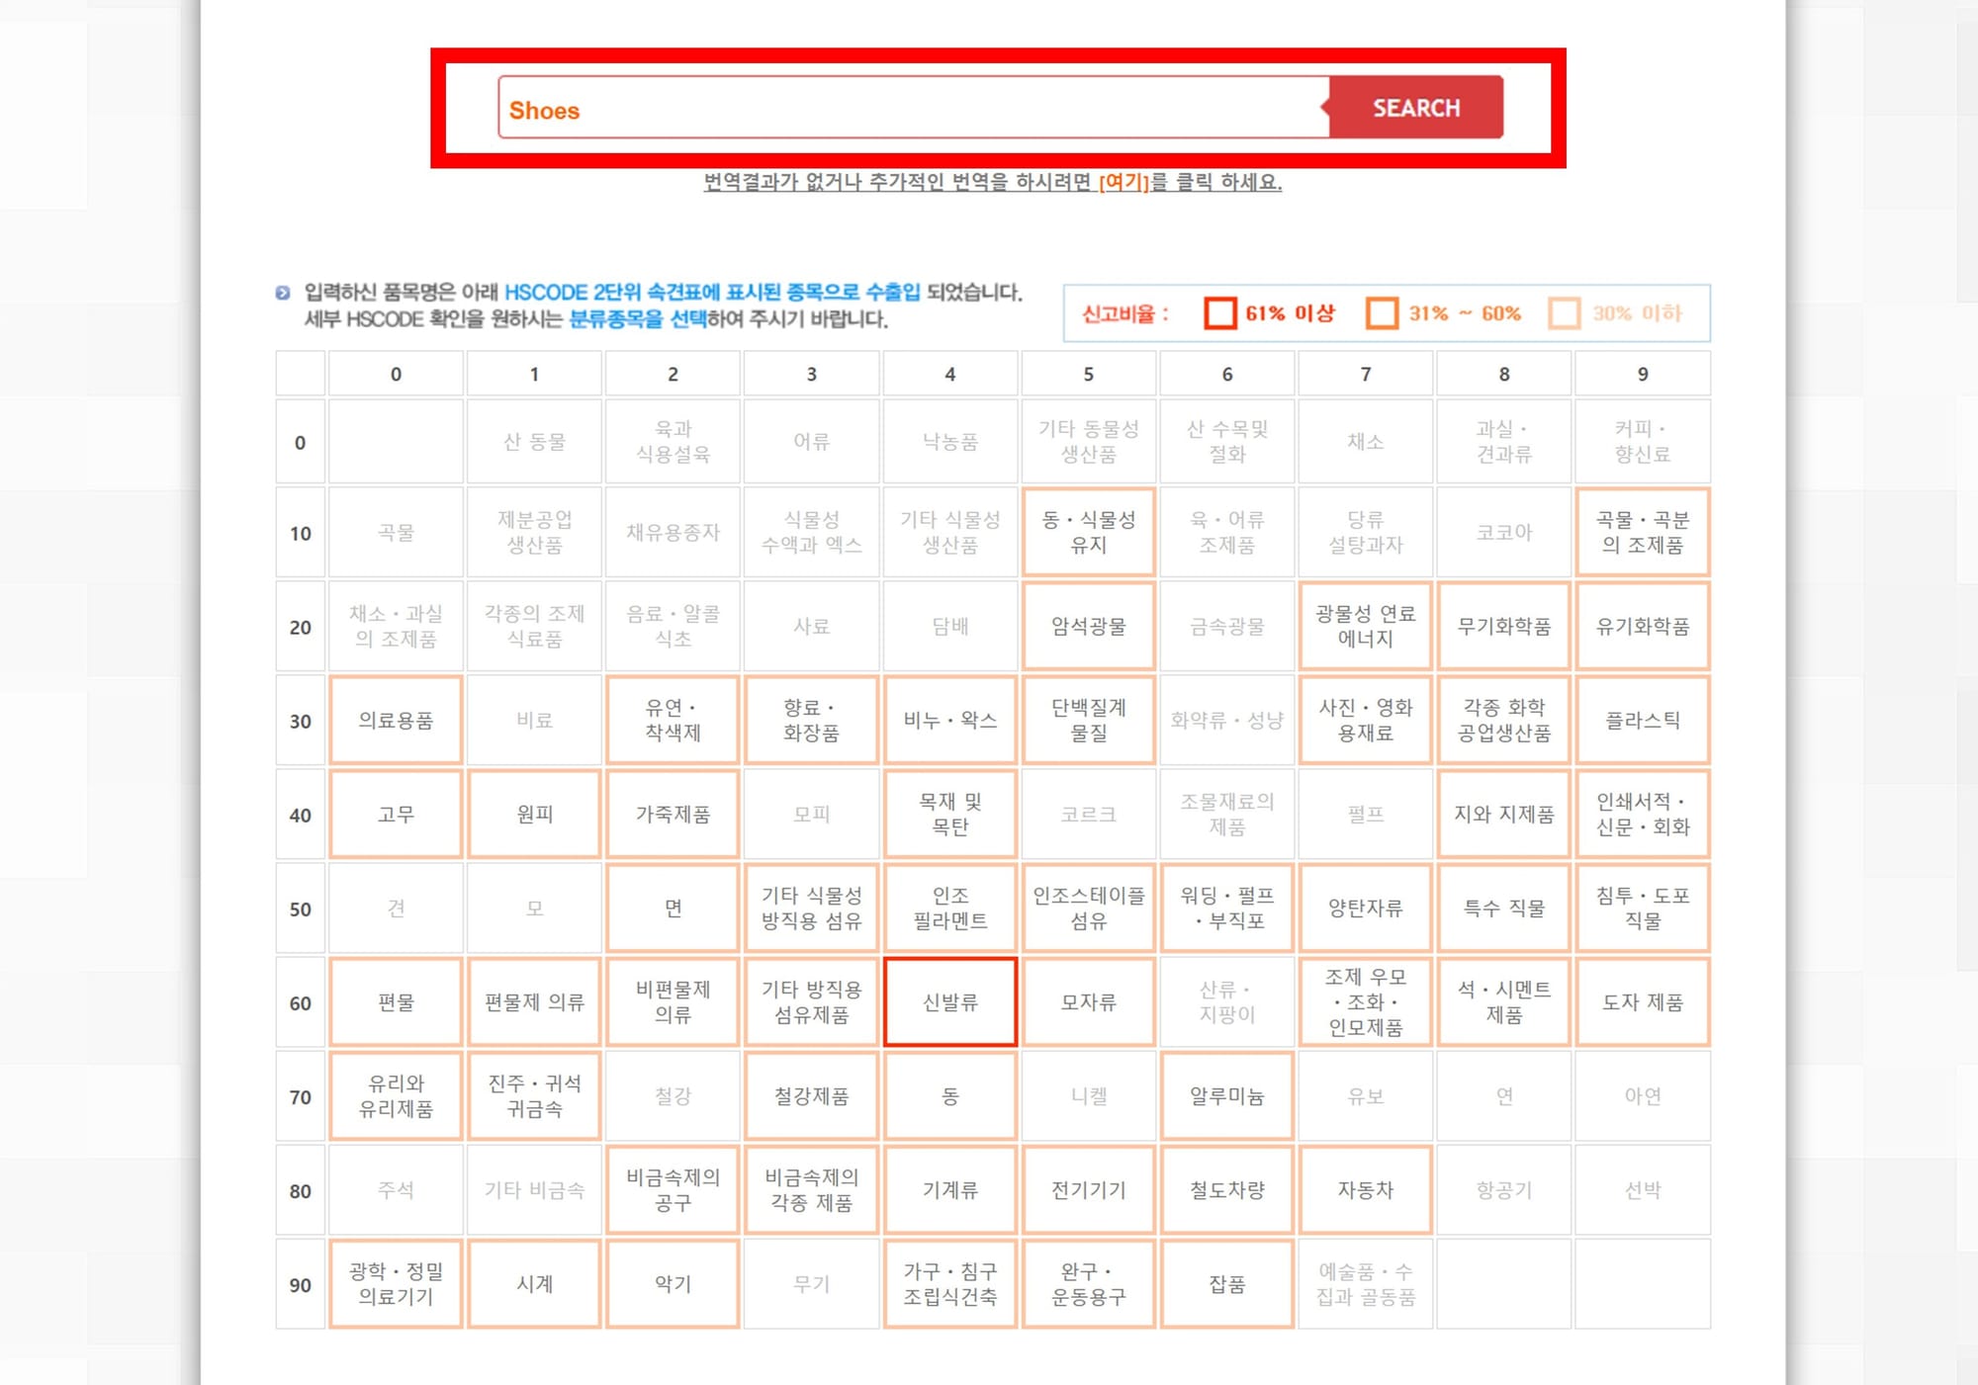Open the 전기기기 (electrical equipment) category
Image resolution: width=1978 pixels, height=1385 pixels.
click(x=1088, y=1190)
